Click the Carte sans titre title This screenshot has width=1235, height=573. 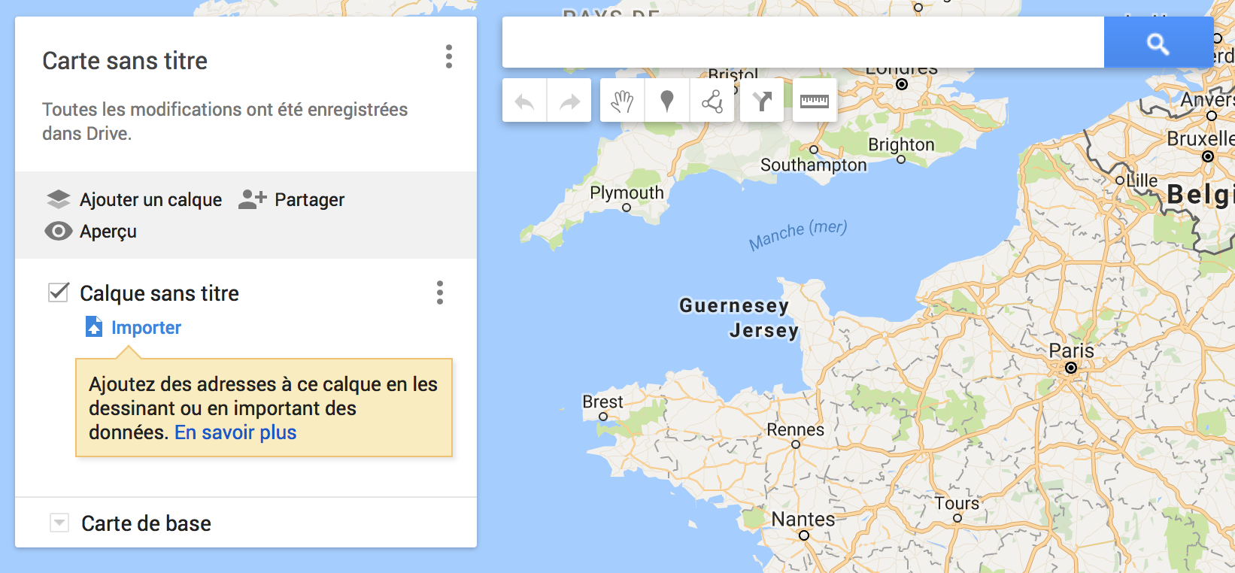(125, 61)
